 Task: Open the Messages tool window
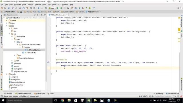[39, 94]
